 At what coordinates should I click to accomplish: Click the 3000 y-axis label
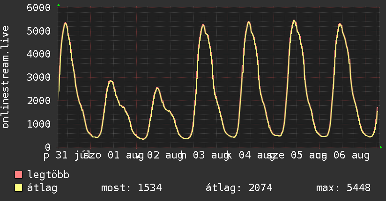(x=39, y=78)
